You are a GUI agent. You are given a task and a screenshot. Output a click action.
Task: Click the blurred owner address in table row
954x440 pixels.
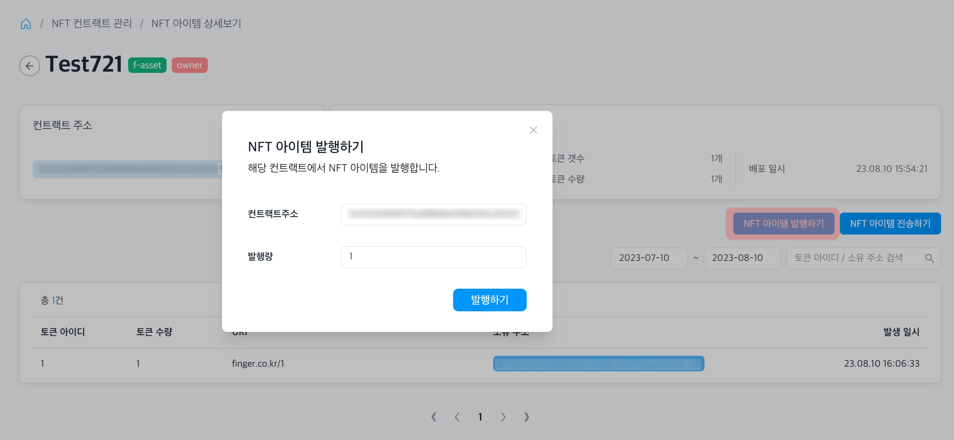pos(598,364)
